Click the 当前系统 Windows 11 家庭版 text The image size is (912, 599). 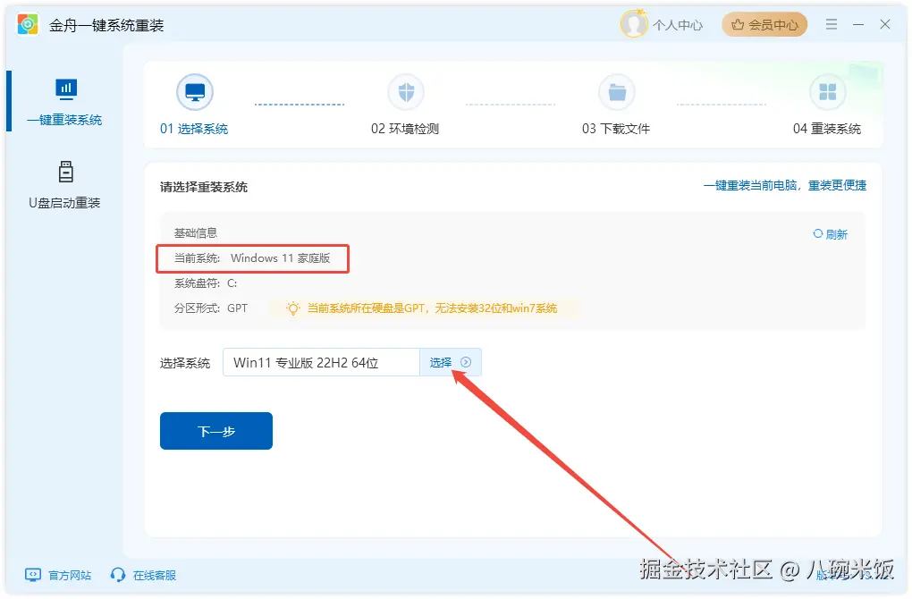pos(252,258)
